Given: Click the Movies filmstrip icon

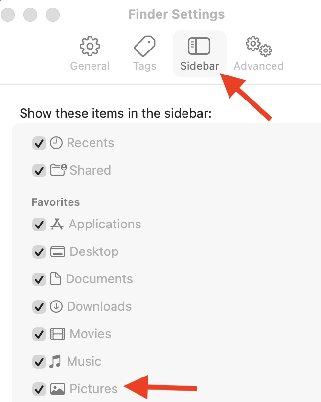Looking at the screenshot, I should pos(57,334).
